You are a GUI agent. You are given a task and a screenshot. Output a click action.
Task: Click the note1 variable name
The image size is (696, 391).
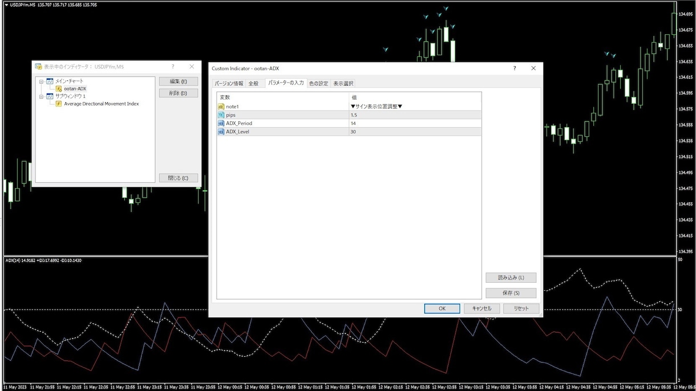[x=232, y=107]
